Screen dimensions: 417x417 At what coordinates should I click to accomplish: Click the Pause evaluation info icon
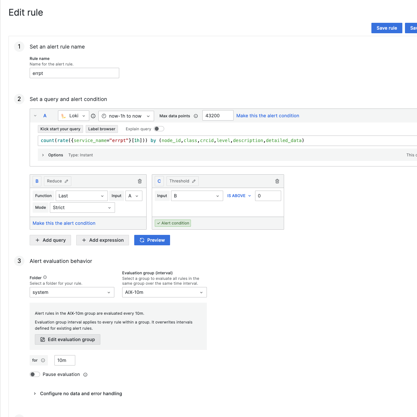click(x=85, y=374)
